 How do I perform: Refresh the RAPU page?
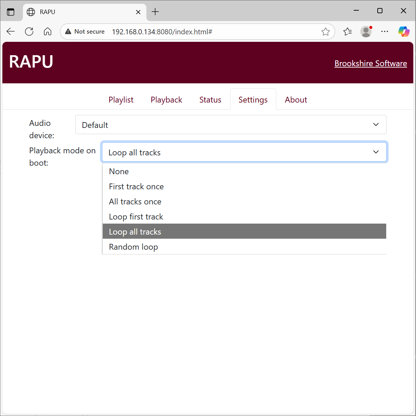click(29, 32)
